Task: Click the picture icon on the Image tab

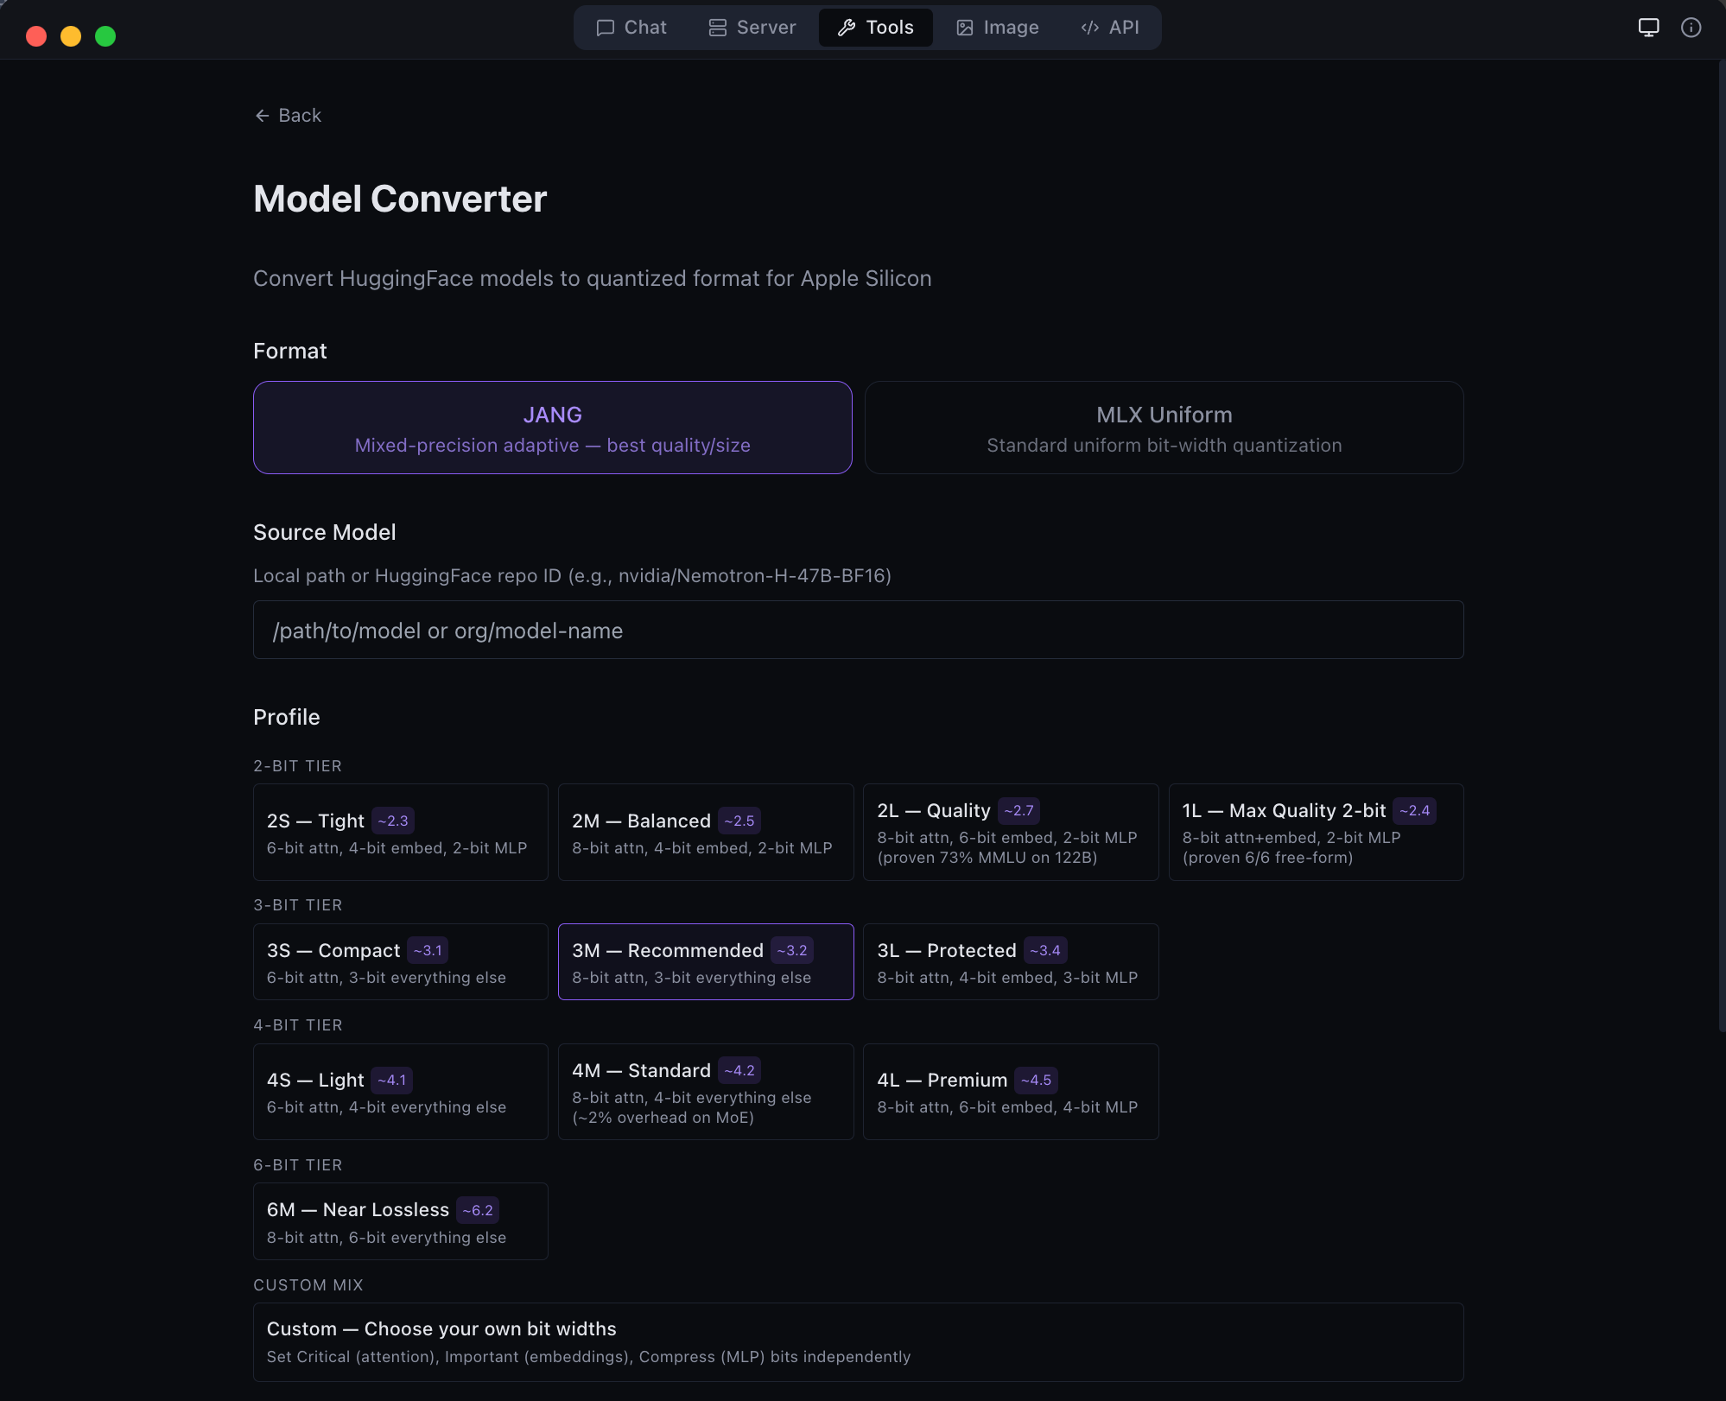Action: (x=966, y=27)
